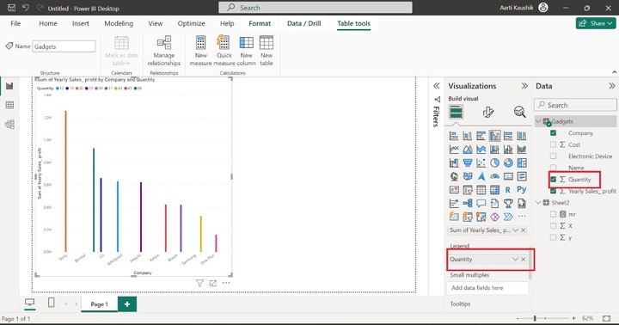
Task: Add a new page with plus button
Action: coord(127,304)
